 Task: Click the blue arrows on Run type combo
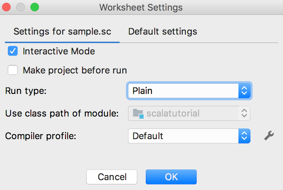click(244, 91)
